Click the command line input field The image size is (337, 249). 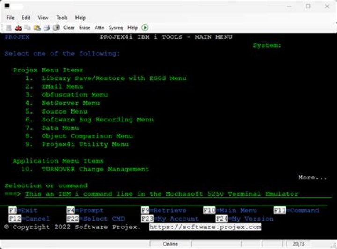tap(178, 194)
